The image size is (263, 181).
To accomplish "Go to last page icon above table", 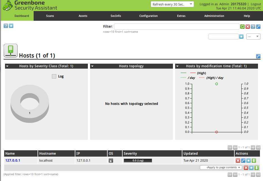I will [258, 148].
